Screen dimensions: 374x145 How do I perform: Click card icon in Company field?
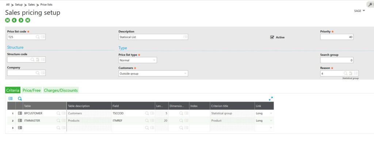pos(43,73)
